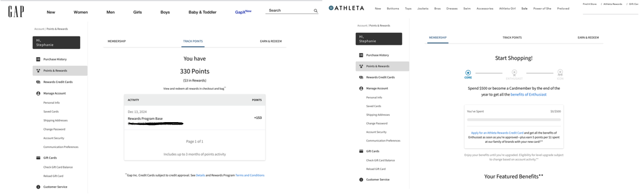The width and height of the screenshot is (639, 196).
Task: Open Athleta Earn & Redeem tab
Action: [588, 38]
